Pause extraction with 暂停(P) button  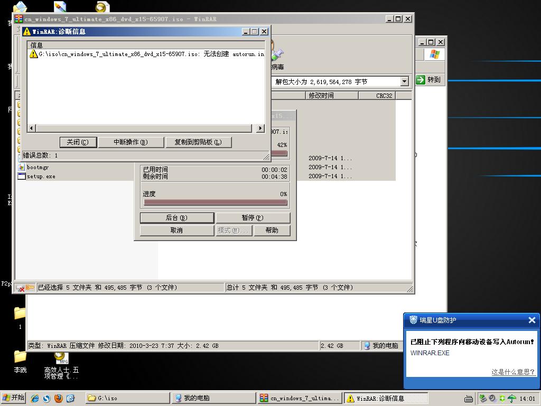(x=253, y=218)
